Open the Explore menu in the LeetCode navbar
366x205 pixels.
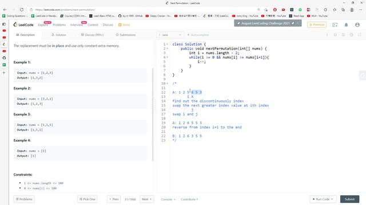[43, 24]
